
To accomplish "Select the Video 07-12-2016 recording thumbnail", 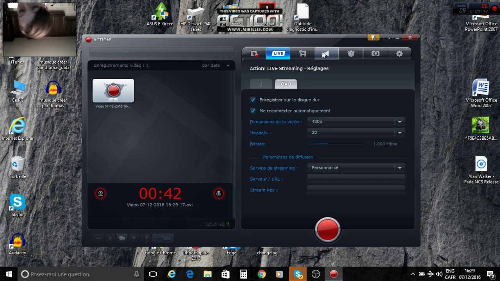I will pyautogui.click(x=113, y=91).
